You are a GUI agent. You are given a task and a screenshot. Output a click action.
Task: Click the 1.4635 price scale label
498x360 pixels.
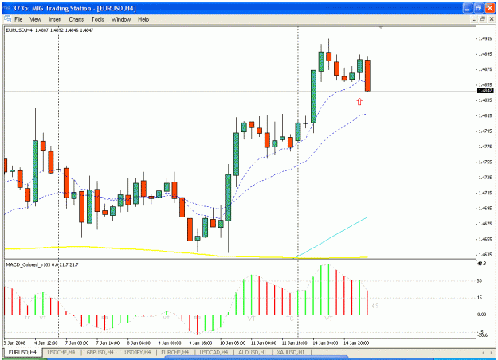(x=485, y=255)
